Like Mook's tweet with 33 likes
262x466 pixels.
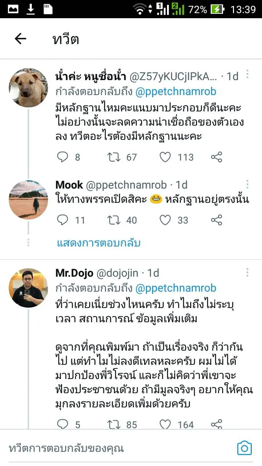tap(165, 220)
